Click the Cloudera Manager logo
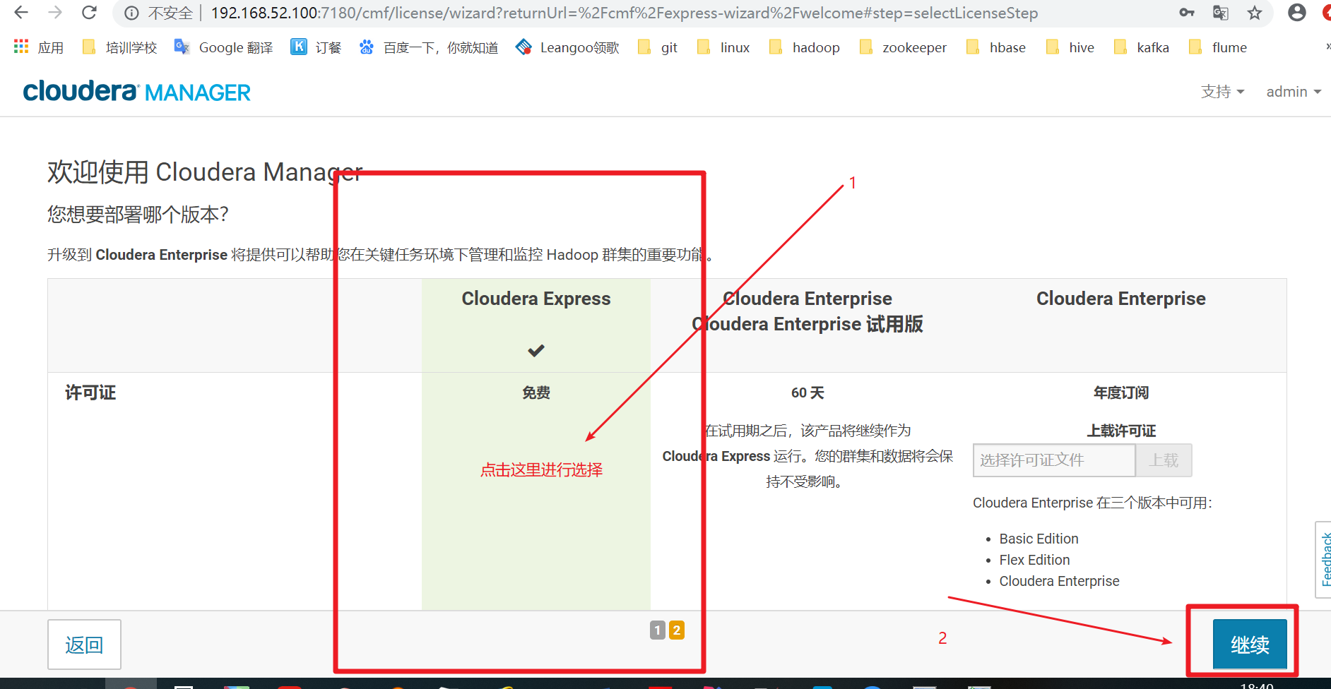The image size is (1331, 689). [x=137, y=92]
